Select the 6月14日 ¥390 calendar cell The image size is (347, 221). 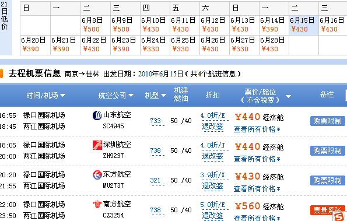coord(274,25)
